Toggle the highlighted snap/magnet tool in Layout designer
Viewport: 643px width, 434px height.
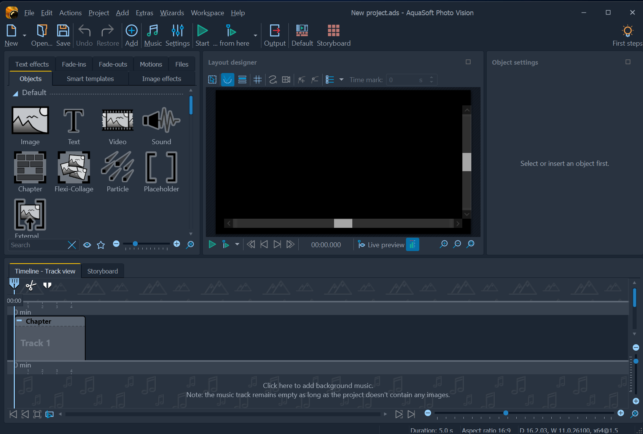[x=228, y=79]
